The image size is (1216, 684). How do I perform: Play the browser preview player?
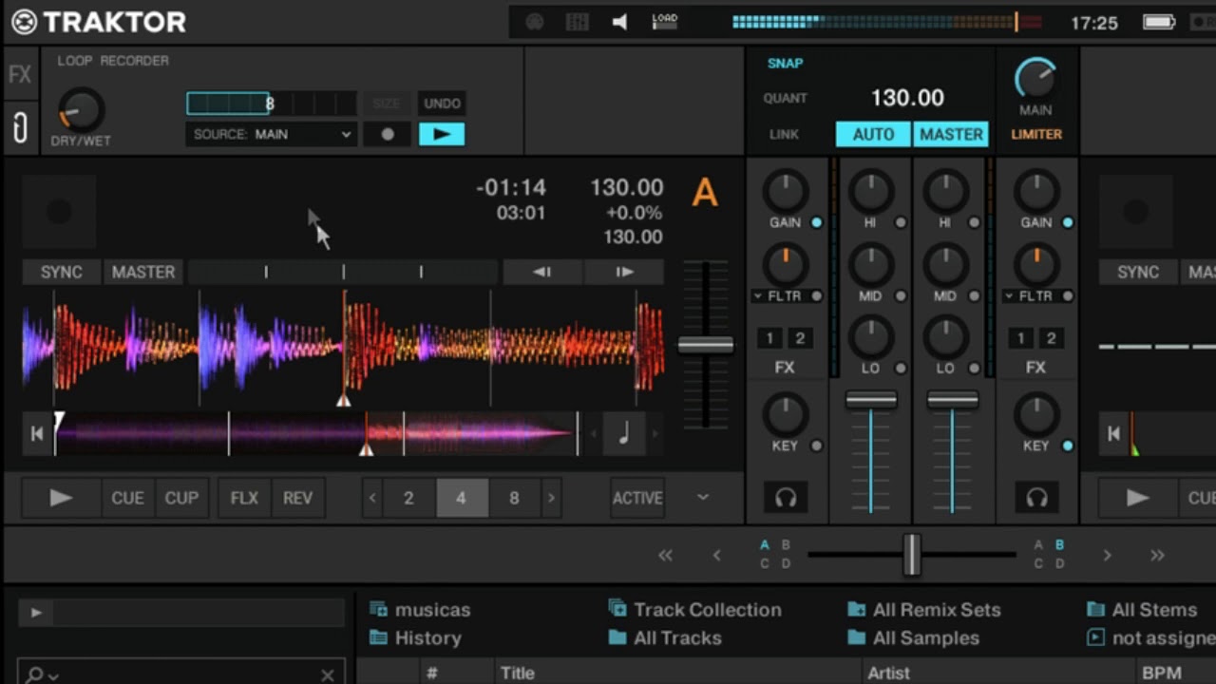[x=36, y=613]
